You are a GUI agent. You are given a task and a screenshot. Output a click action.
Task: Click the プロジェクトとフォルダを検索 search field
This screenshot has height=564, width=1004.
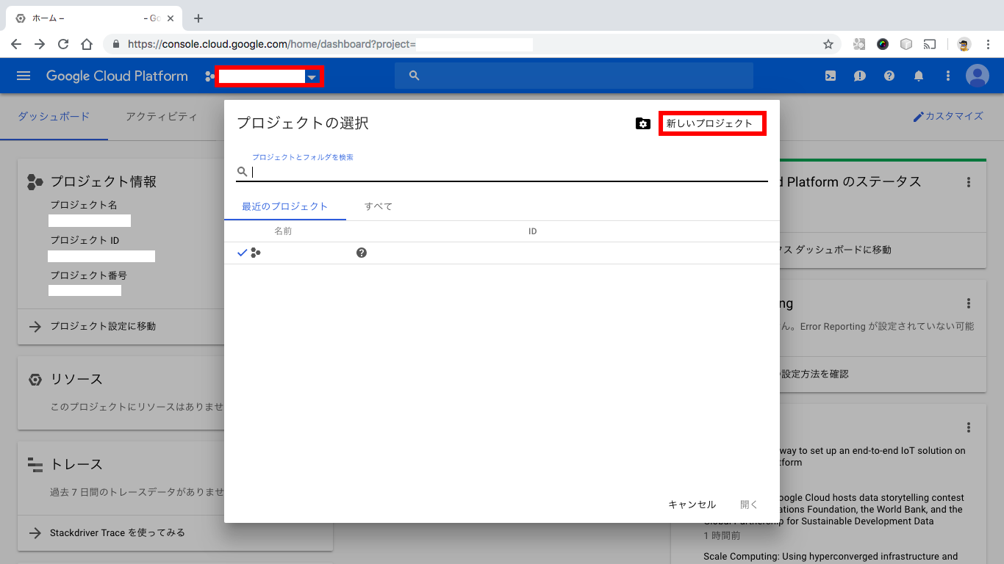(441, 171)
